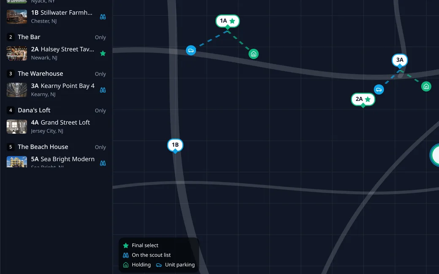Select the 1A map pin
Viewport: 439px width, 274px height.
tap(228, 21)
